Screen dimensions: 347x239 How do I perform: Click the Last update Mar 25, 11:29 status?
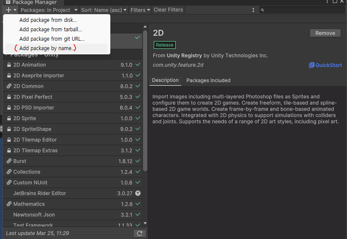coord(37,233)
